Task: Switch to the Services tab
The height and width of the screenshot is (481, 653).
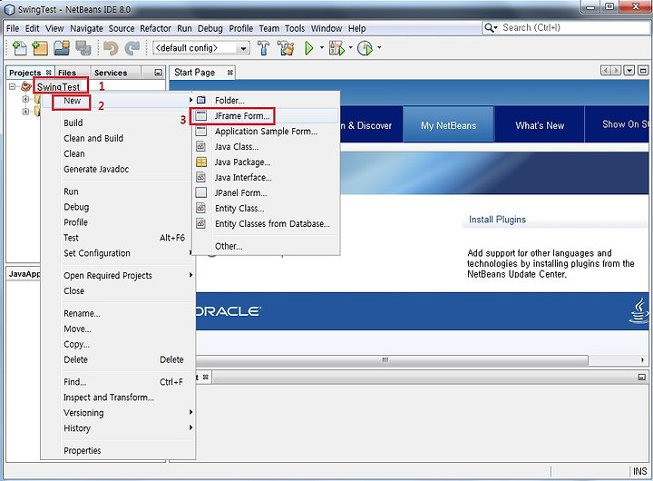Action: [x=111, y=73]
